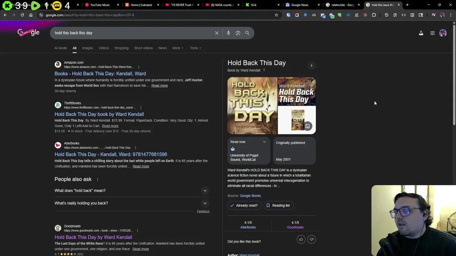
Task: Open the People also ask options menu
Action: pyautogui.click(x=97, y=179)
